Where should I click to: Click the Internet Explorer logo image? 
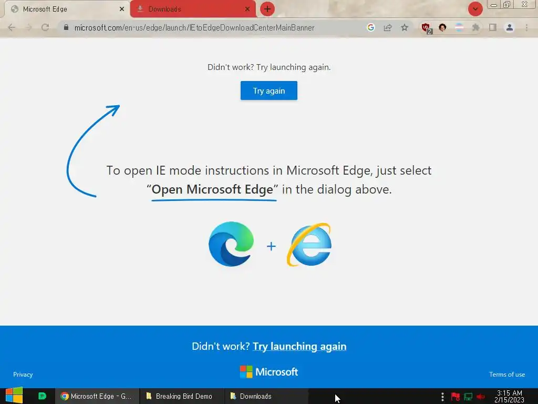[x=309, y=245]
